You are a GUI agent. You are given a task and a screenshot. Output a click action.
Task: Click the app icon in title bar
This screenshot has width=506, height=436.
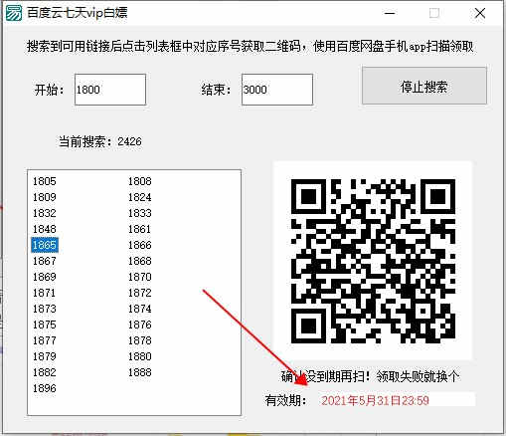[x=14, y=13]
